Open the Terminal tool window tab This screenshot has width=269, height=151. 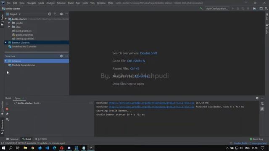(12, 139)
